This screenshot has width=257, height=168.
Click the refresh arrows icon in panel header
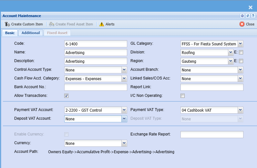pyautogui.click(x=248, y=16)
